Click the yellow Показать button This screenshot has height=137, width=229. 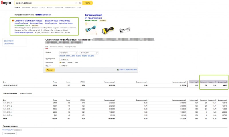coord(50,70)
